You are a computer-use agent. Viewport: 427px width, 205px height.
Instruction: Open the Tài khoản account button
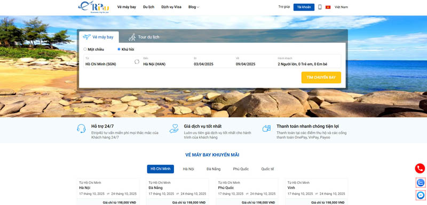(304, 7)
